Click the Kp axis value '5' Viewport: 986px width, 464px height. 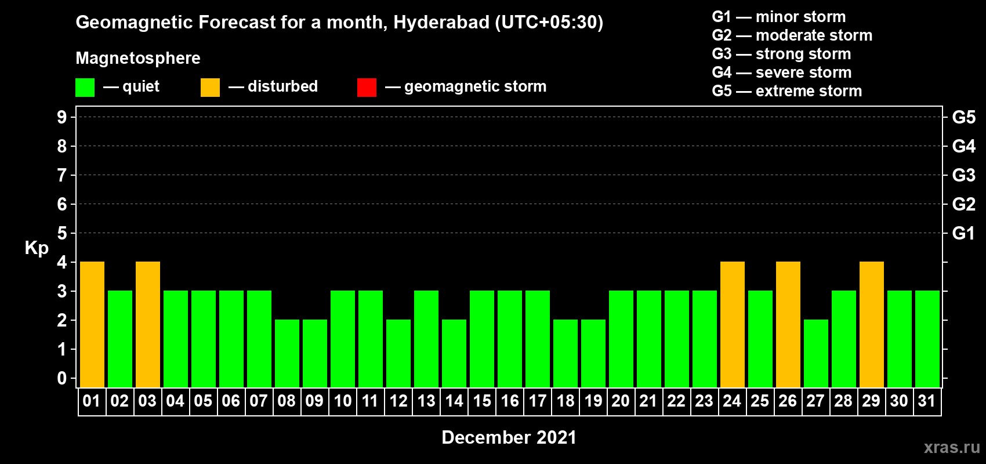(x=62, y=233)
